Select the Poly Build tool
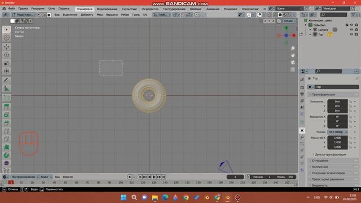361x203 pixels. pos(6,147)
